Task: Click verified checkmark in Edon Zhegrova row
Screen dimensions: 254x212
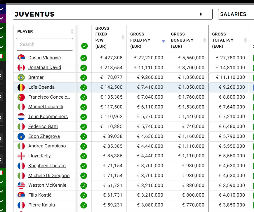Action: [83, 136]
